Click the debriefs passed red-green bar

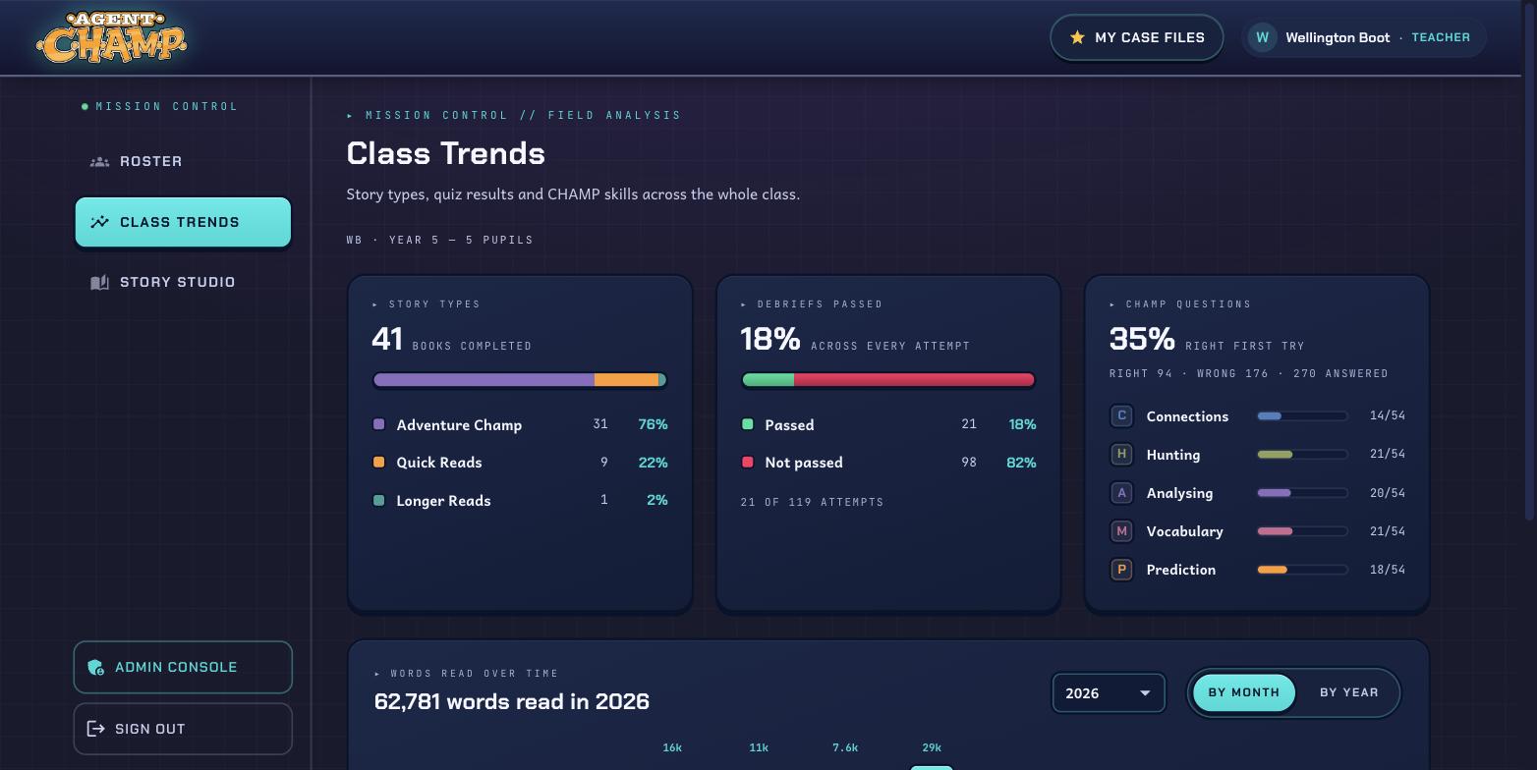(x=888, y=380)
